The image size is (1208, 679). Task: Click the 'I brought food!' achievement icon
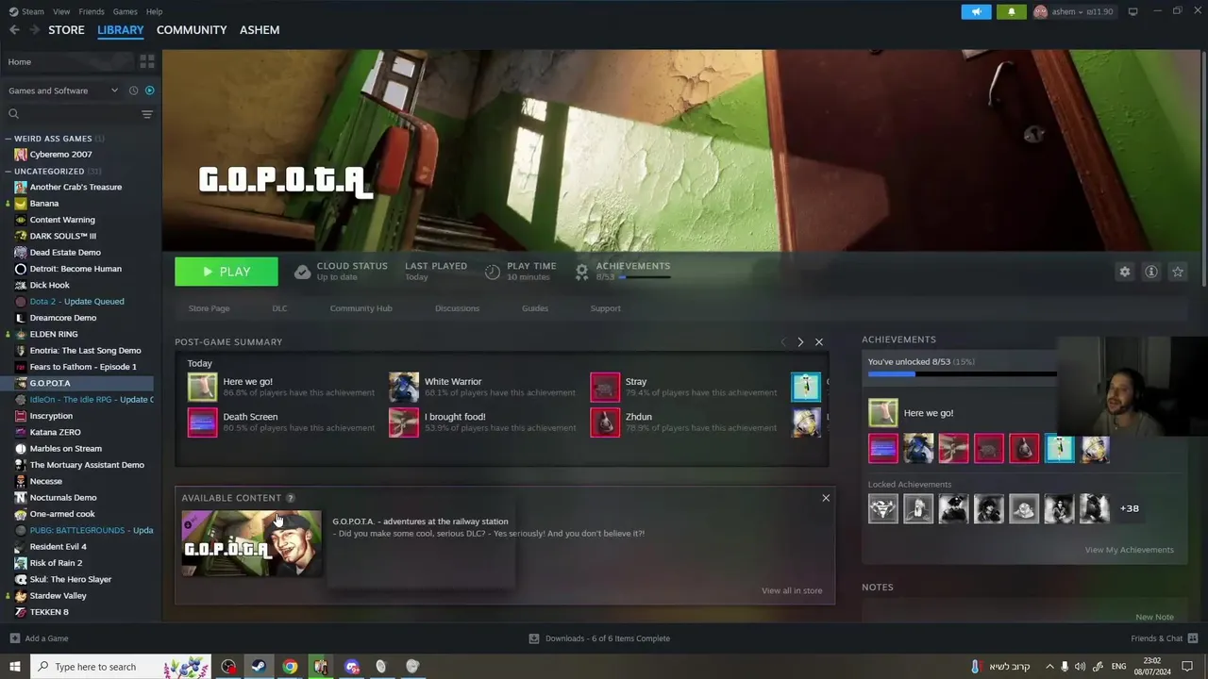(x=404, y=422)
